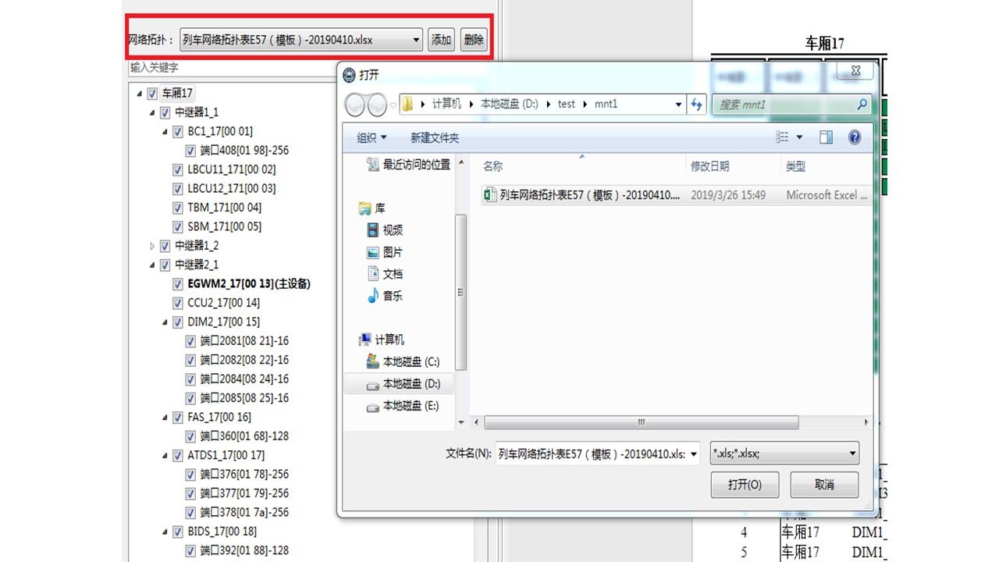Click the 取消 button
Screen dimensions: 999x562
tap(824, 485)
